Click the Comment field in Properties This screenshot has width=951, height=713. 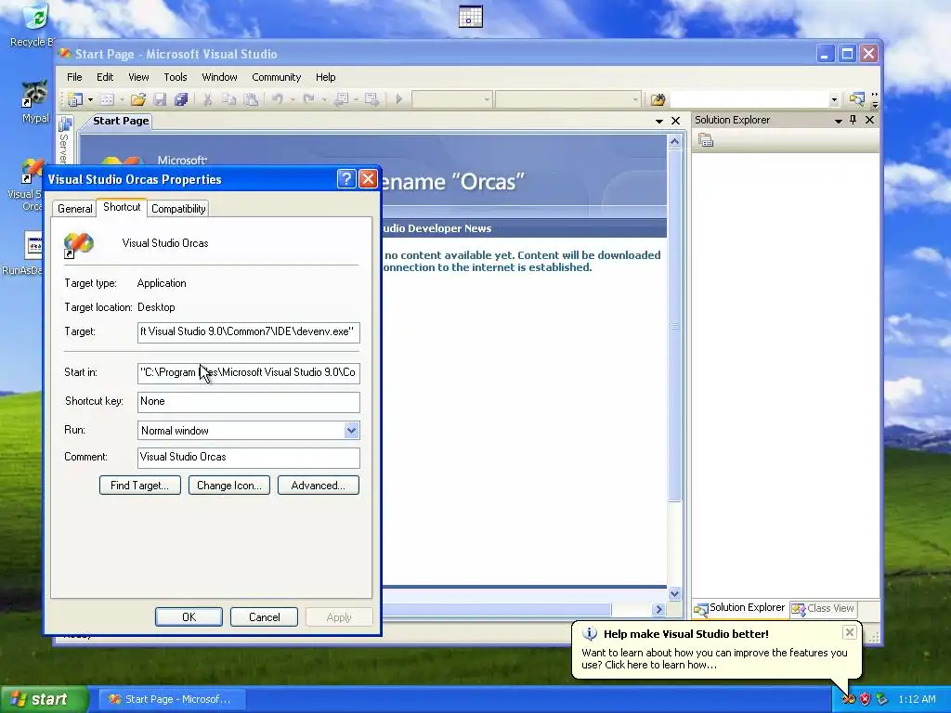249,457
